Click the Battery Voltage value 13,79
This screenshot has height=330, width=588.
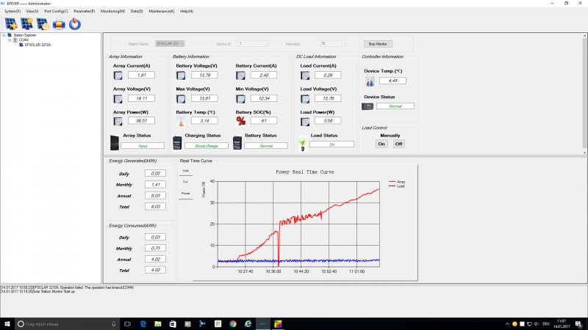point(204,76)
